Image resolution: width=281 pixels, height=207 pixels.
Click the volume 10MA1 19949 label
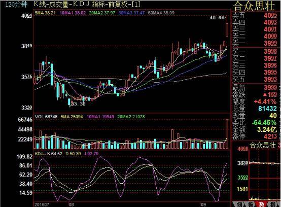tap(100, 117)
